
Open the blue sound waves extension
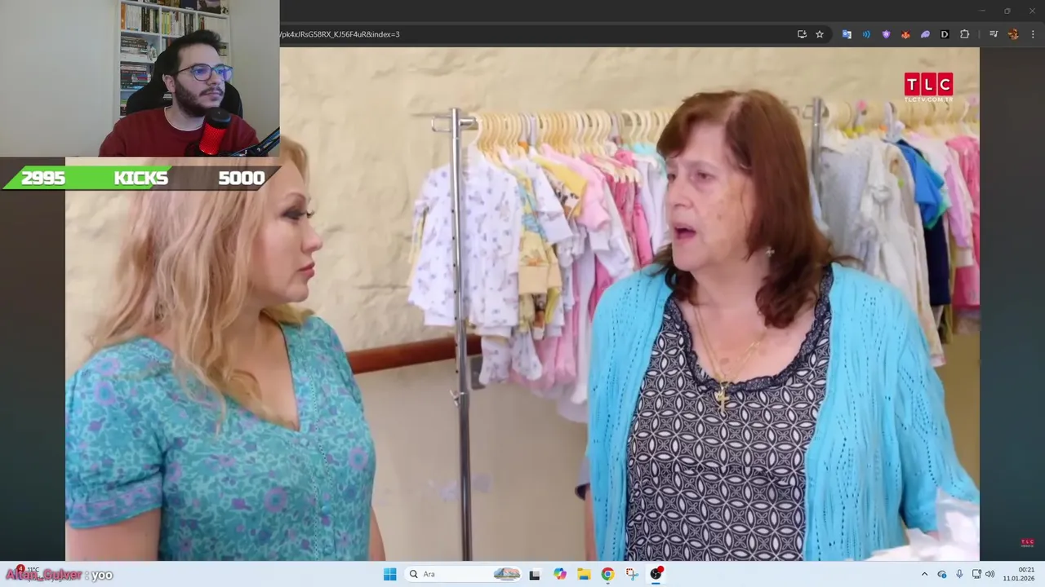click(866, 34)
